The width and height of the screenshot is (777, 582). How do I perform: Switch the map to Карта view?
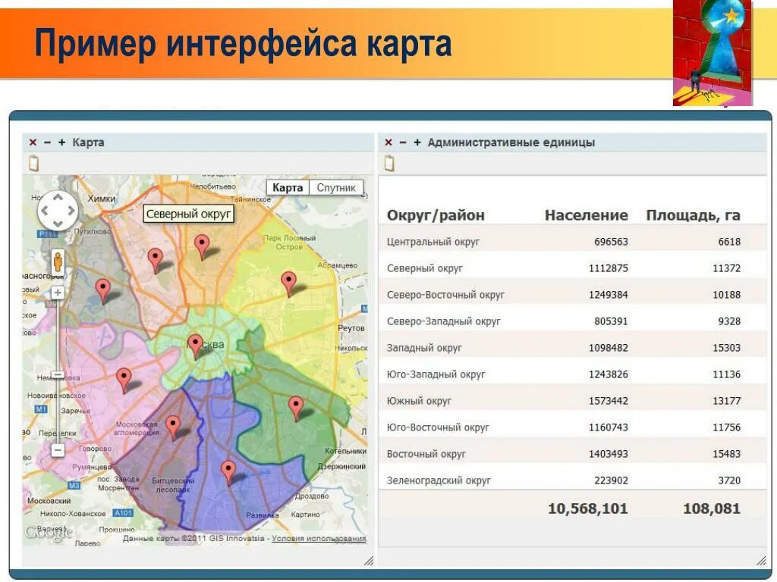point(288,188)
